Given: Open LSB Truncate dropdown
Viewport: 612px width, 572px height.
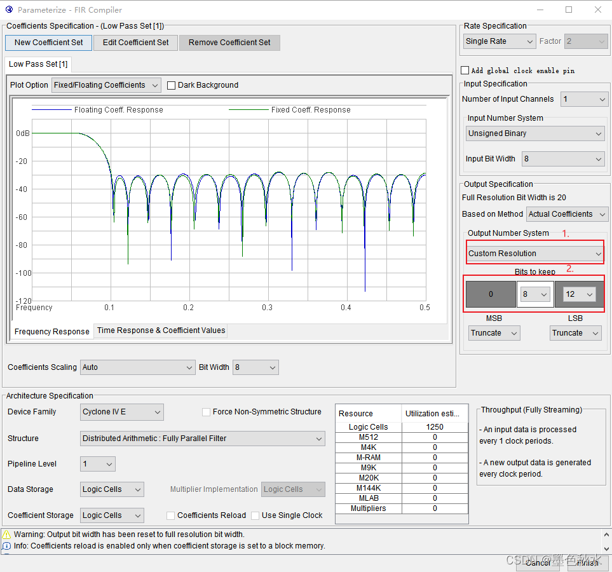Looking at the screenshot, I should tap(575, 333).
